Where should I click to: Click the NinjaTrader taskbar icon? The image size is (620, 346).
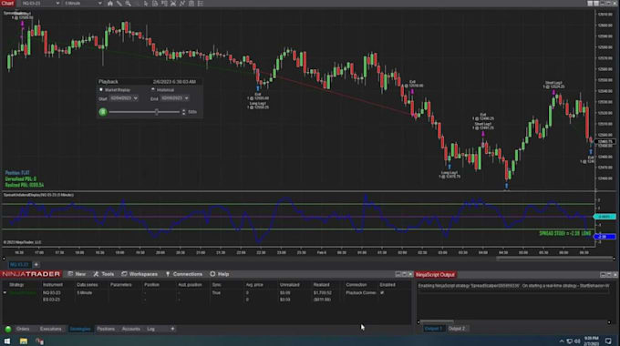[39, 341]
